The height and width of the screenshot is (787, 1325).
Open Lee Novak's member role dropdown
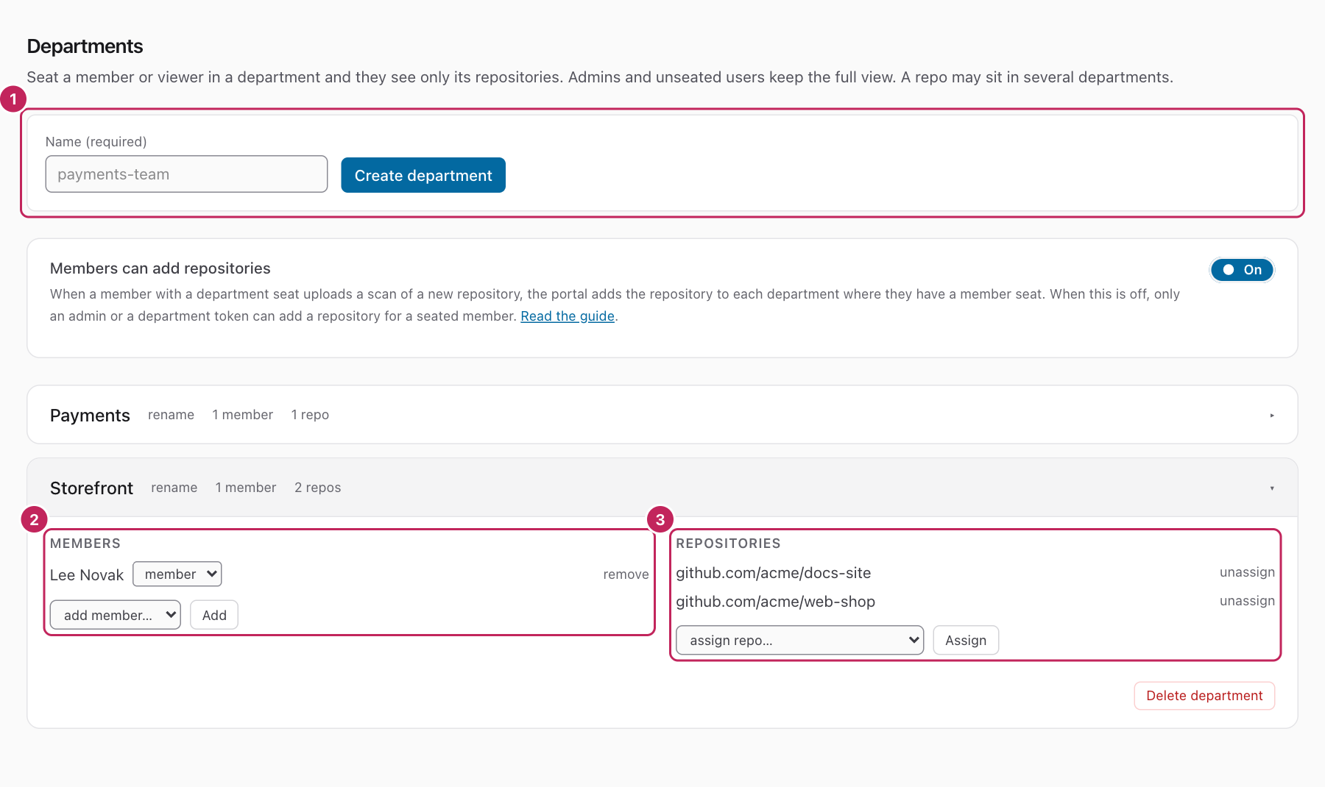click(x=177, y=574)
